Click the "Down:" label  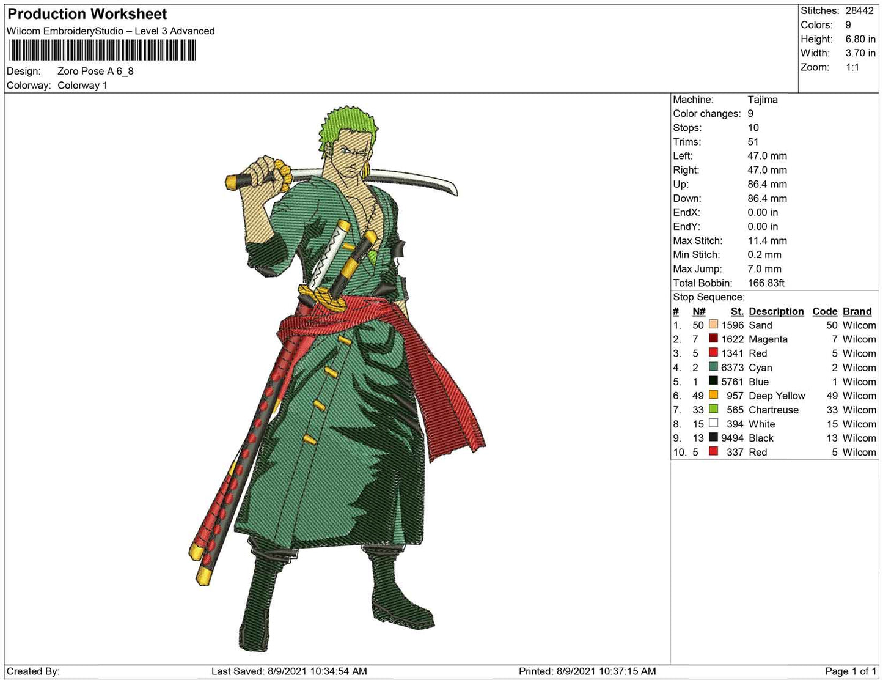click(687, 198)
